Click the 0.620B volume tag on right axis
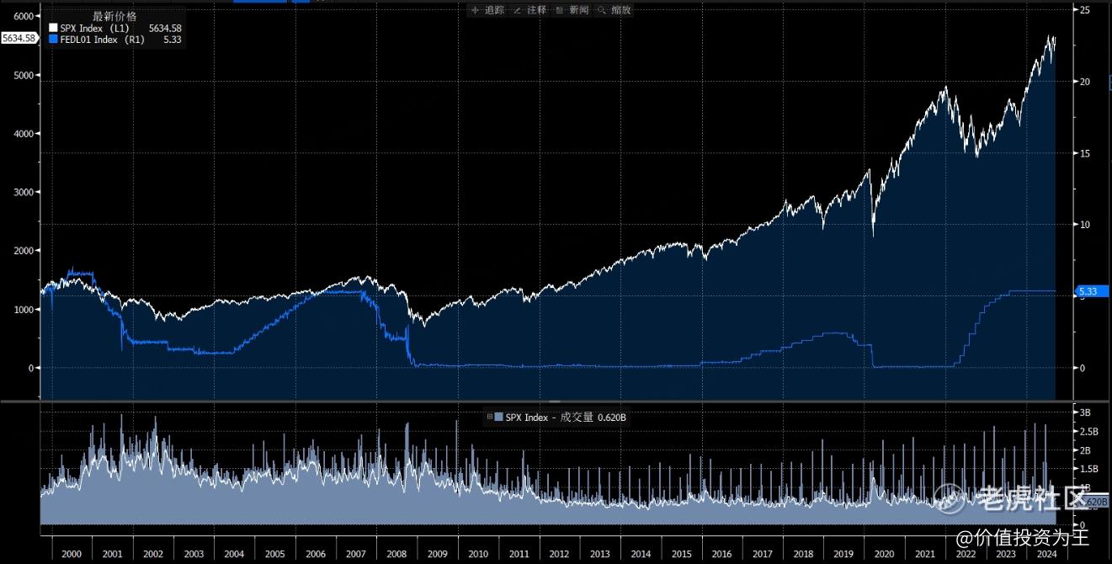 click(1096, 503)
